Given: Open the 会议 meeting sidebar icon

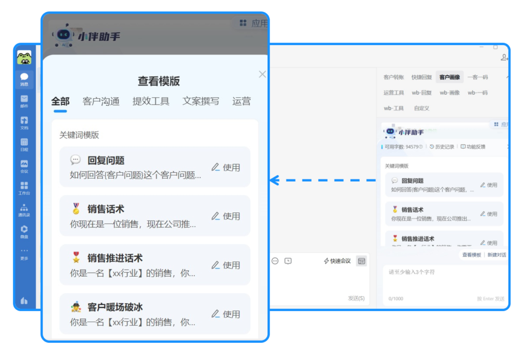Looking at the screenshot, I should (24, 166).
